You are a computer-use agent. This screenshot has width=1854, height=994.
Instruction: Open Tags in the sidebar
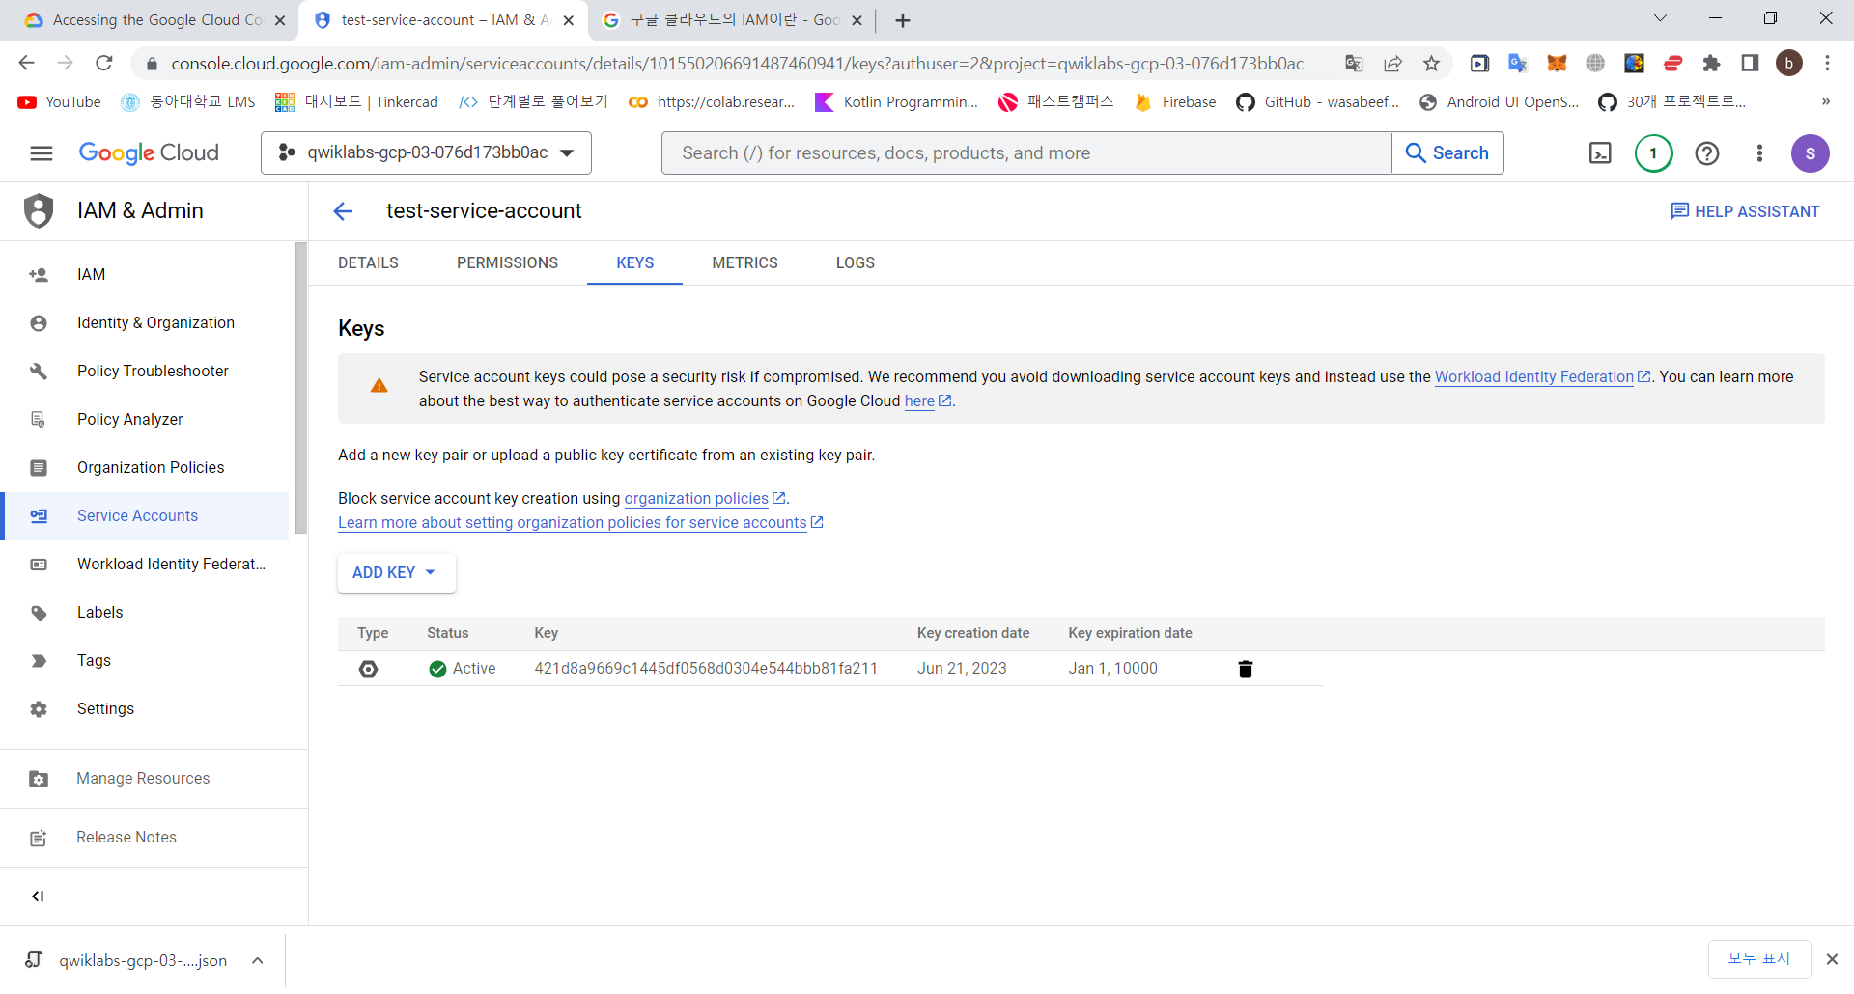pyautogui.click(x=145, y=661)
